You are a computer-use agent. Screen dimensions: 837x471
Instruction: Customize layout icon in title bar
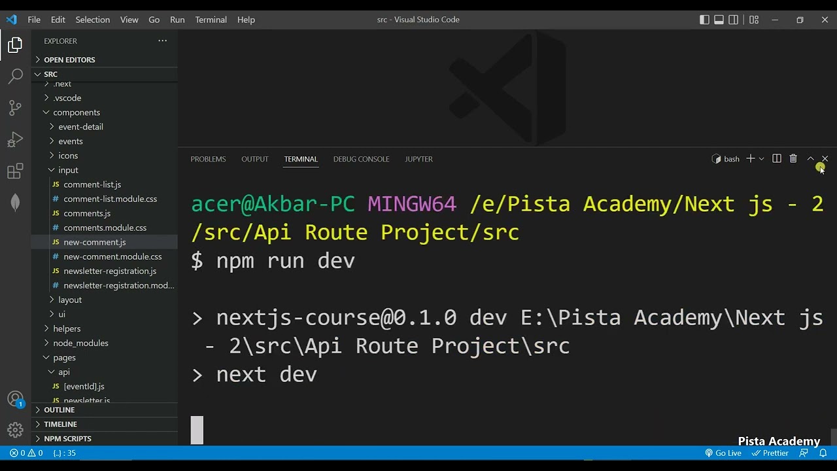[754, 20]
